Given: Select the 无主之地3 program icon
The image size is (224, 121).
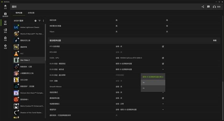Looking at the screenshot, I should click(x=16, y=80).
